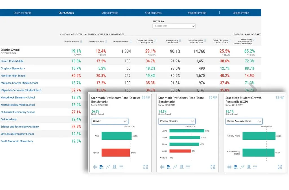Open settings gear on the SGP card
The width and height of the screenshot is (289, 190).
click(278, 97)
